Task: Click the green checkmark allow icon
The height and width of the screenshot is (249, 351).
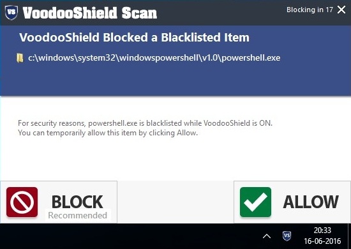Action: pyautogui.click(x=255, y=202)
